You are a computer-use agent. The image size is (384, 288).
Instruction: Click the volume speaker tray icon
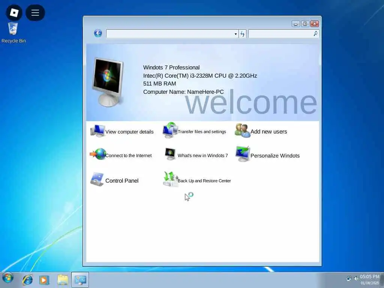356,279
